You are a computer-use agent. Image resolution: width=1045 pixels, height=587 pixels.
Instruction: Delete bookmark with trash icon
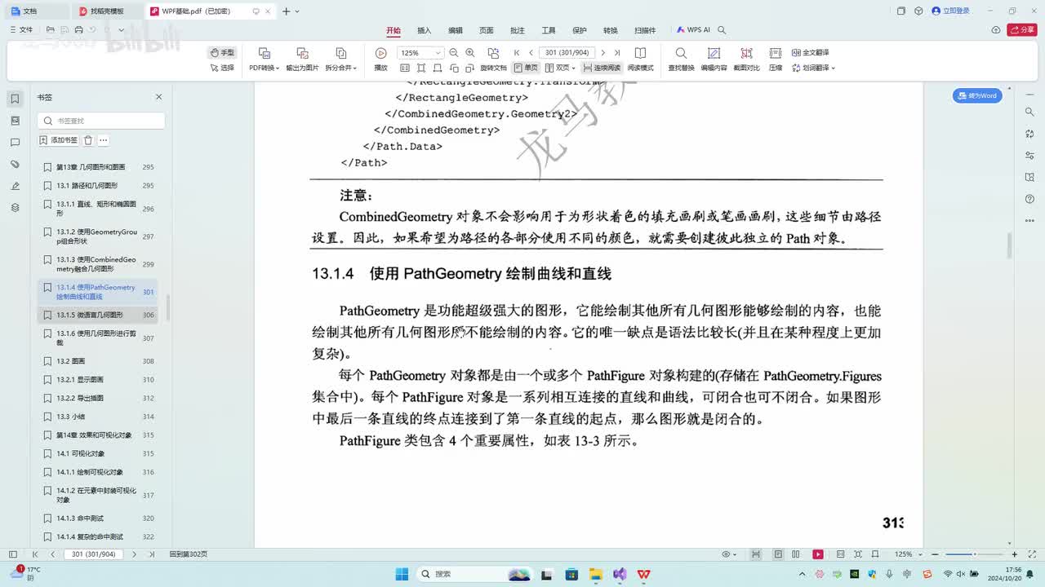(x=88, y=140)
